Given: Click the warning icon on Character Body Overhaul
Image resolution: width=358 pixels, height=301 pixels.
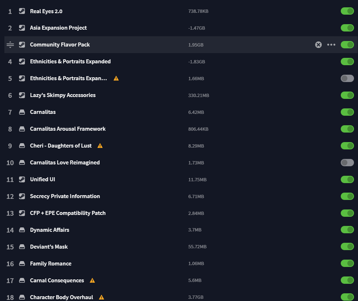Looking at the screenshot, I should point(101,297).
